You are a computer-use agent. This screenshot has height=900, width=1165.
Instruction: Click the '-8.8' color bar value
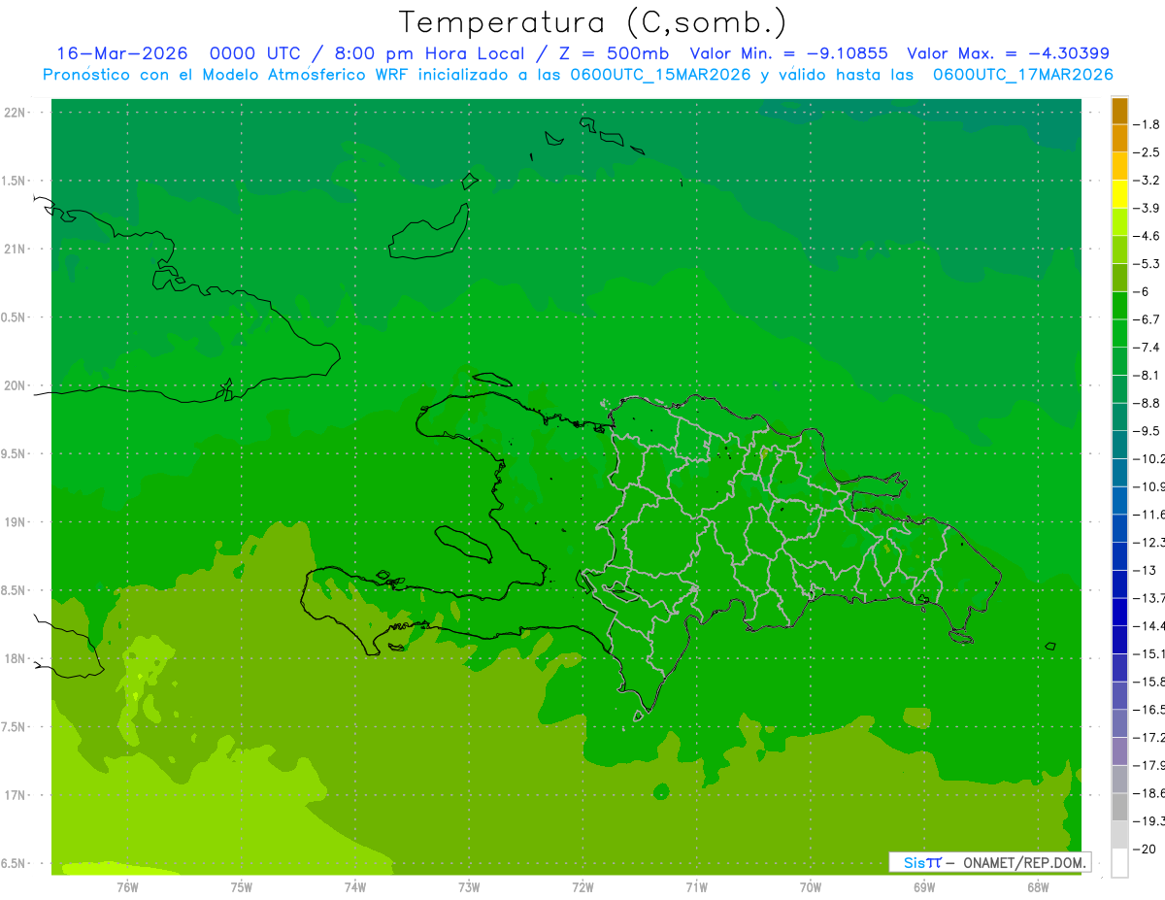coord(1148,403)
